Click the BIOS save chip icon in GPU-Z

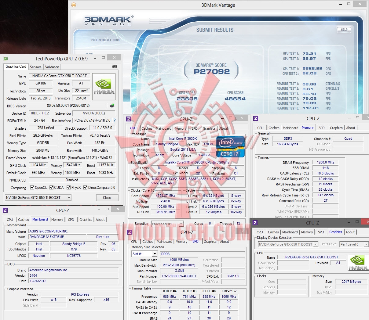[x=112, y=106]
